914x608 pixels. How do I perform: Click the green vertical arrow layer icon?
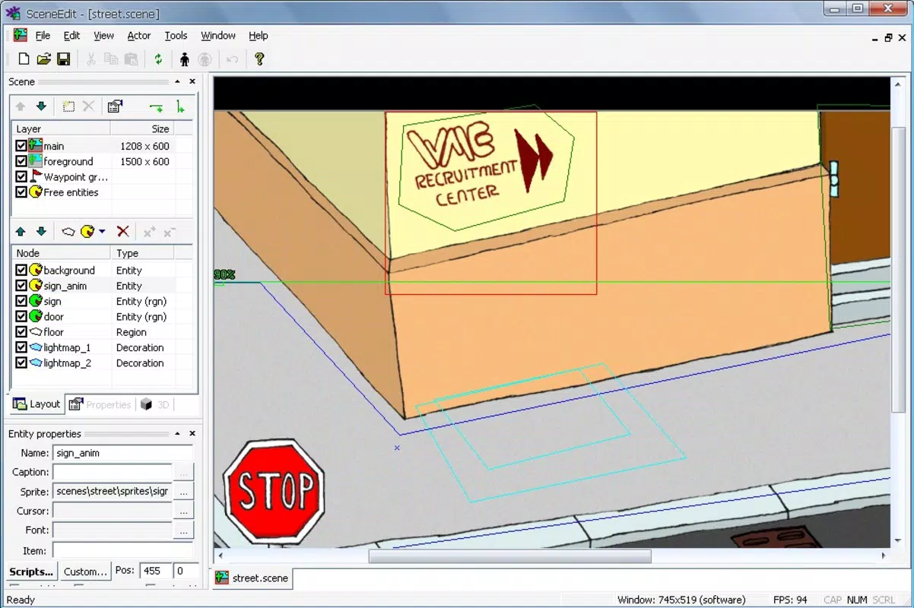click(x=179, y=106)
